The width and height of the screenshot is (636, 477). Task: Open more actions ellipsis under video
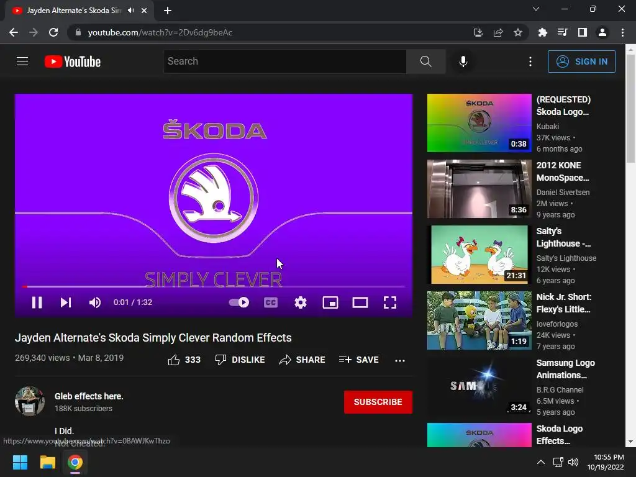[x=400, y=360]
